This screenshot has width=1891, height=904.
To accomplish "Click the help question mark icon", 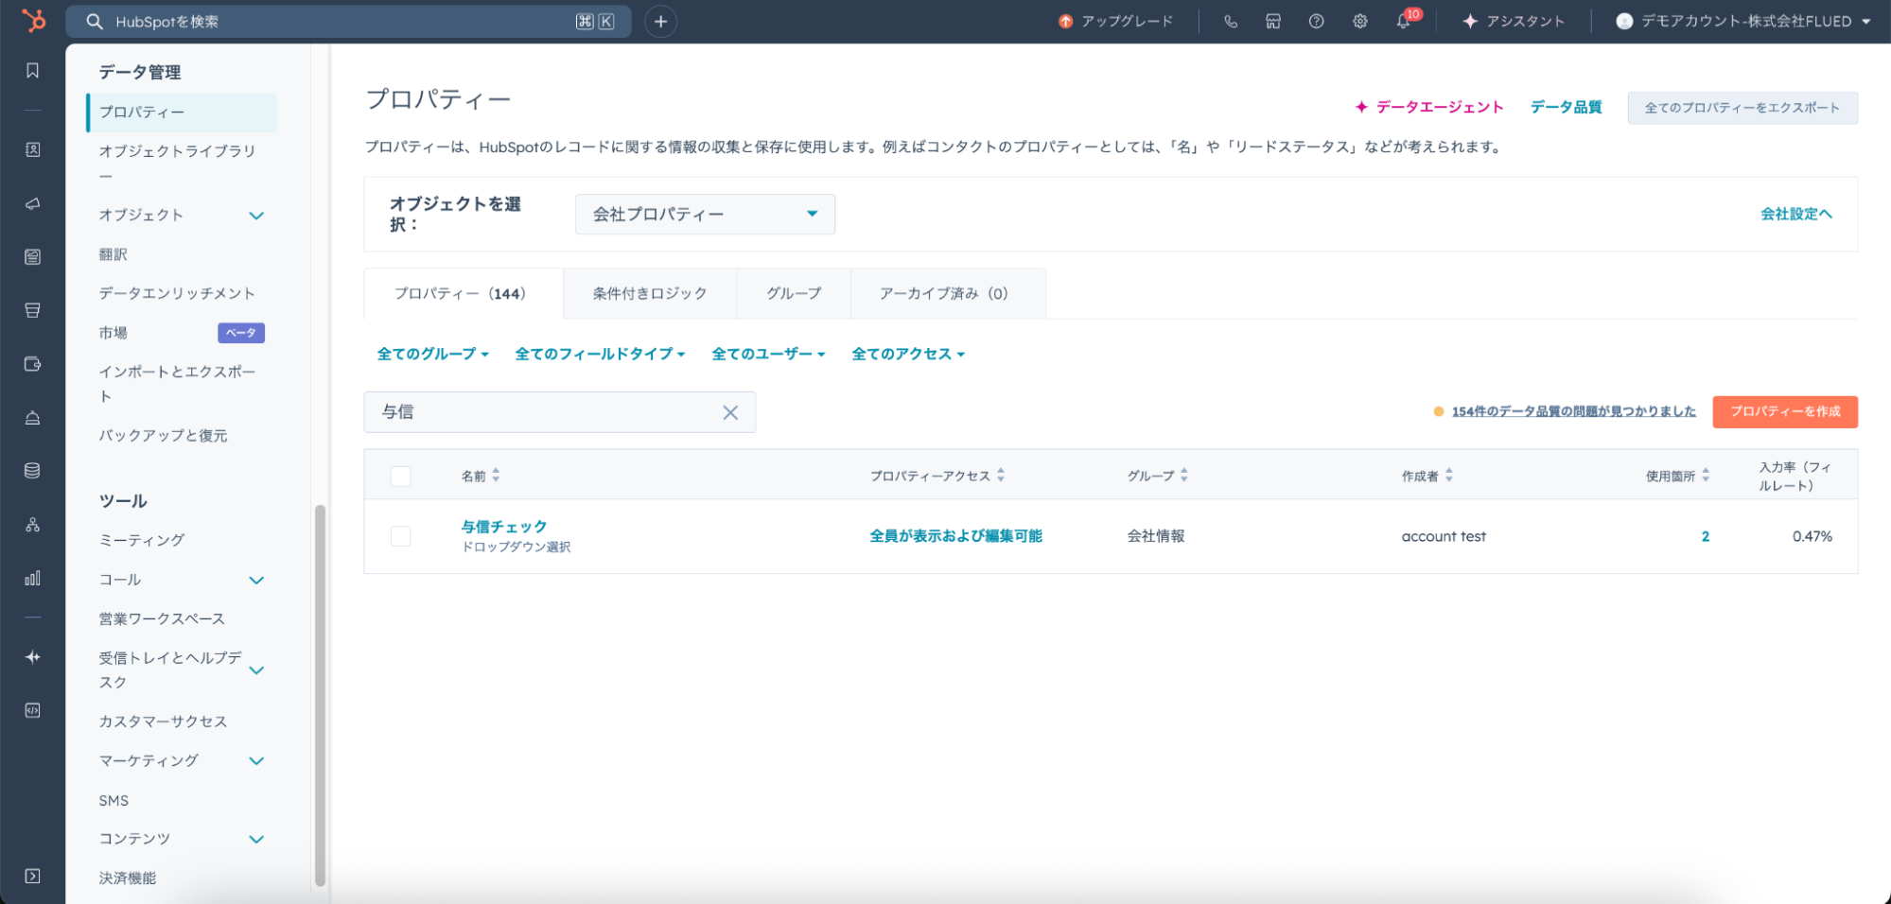I will click(1316, 22).
